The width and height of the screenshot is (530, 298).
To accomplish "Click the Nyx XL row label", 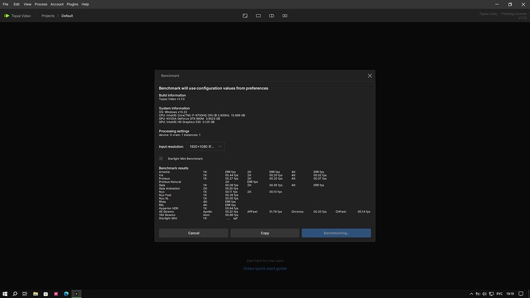I will (x=163, y=198).
